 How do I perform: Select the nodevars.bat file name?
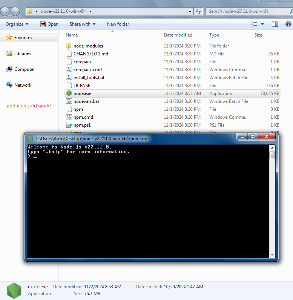[86, 101]
